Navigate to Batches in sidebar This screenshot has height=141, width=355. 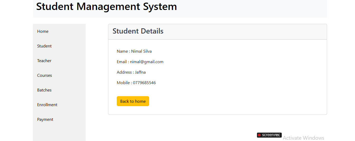point(44,90)
